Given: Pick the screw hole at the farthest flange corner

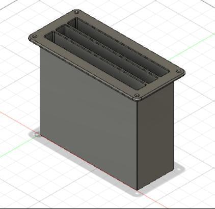Looking at the screenshot, I should point(76,12).
